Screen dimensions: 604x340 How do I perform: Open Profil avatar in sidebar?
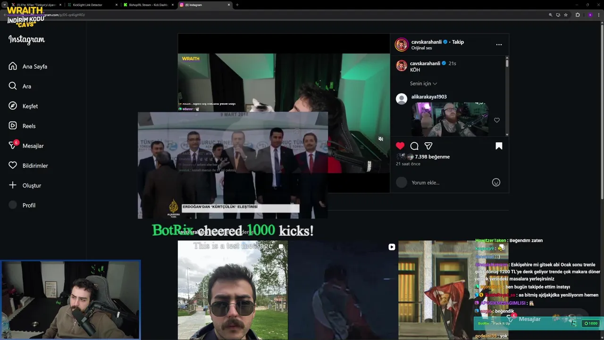(13, 205)
